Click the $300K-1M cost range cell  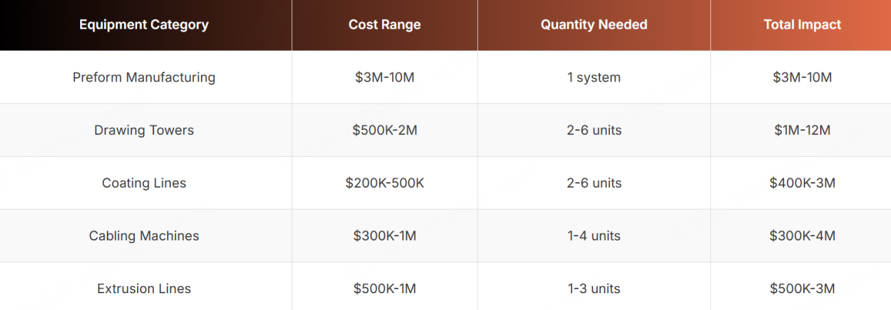[384, 235]
